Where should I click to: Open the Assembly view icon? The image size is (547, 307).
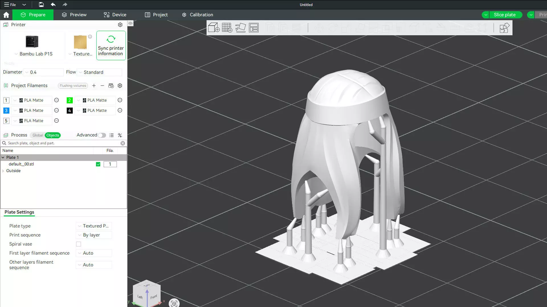[504, 28]
